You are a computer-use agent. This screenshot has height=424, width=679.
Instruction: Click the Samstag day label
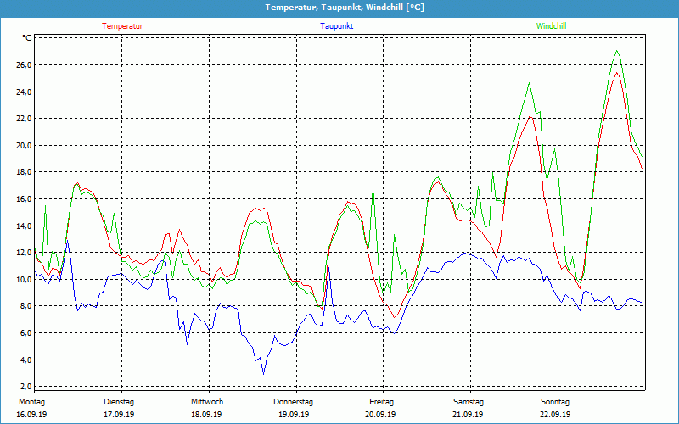click(x=469, y=402)
